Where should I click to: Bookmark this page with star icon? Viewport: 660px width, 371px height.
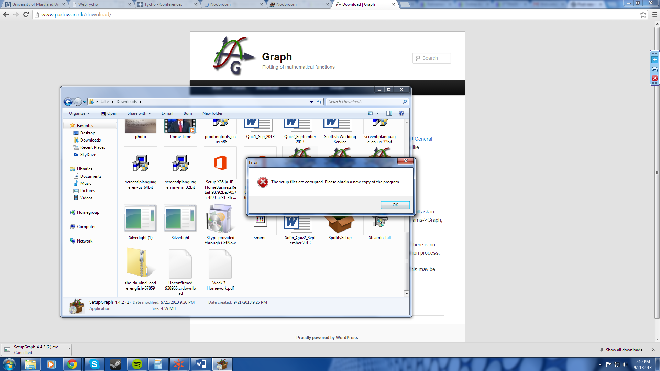643,14
